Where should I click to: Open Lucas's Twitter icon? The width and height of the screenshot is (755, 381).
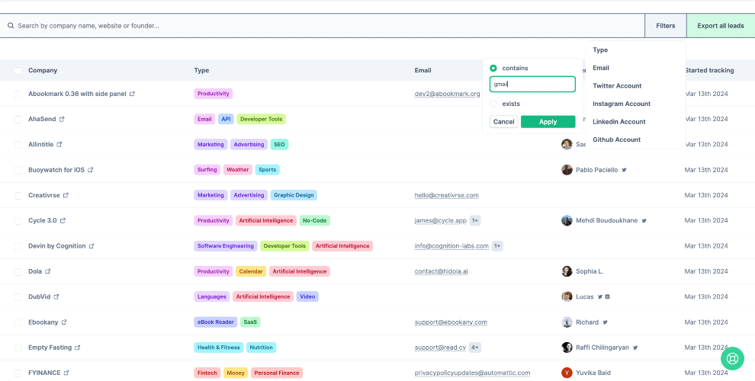[x=600, y=297]
